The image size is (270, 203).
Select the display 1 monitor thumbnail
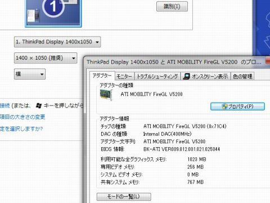(53, 14)
